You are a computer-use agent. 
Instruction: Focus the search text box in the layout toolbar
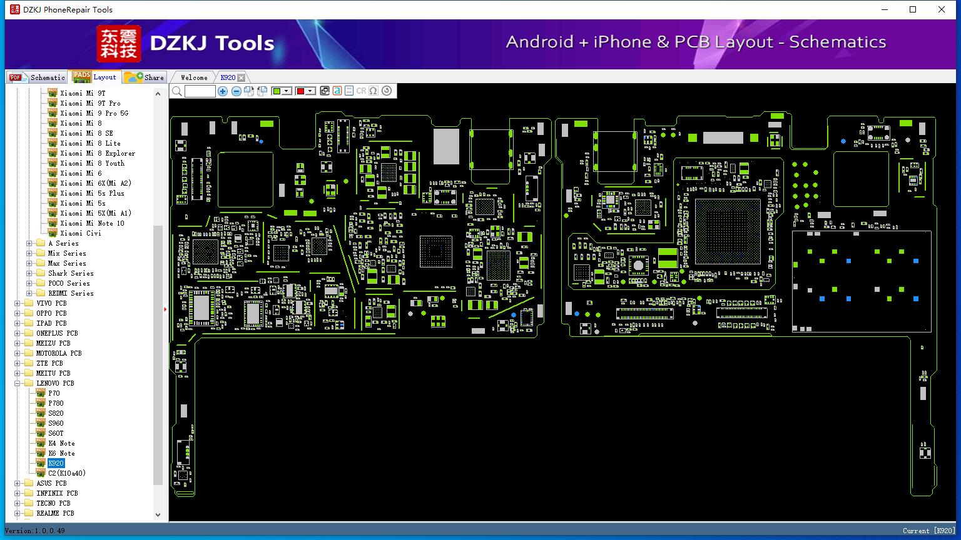point(200,91)
